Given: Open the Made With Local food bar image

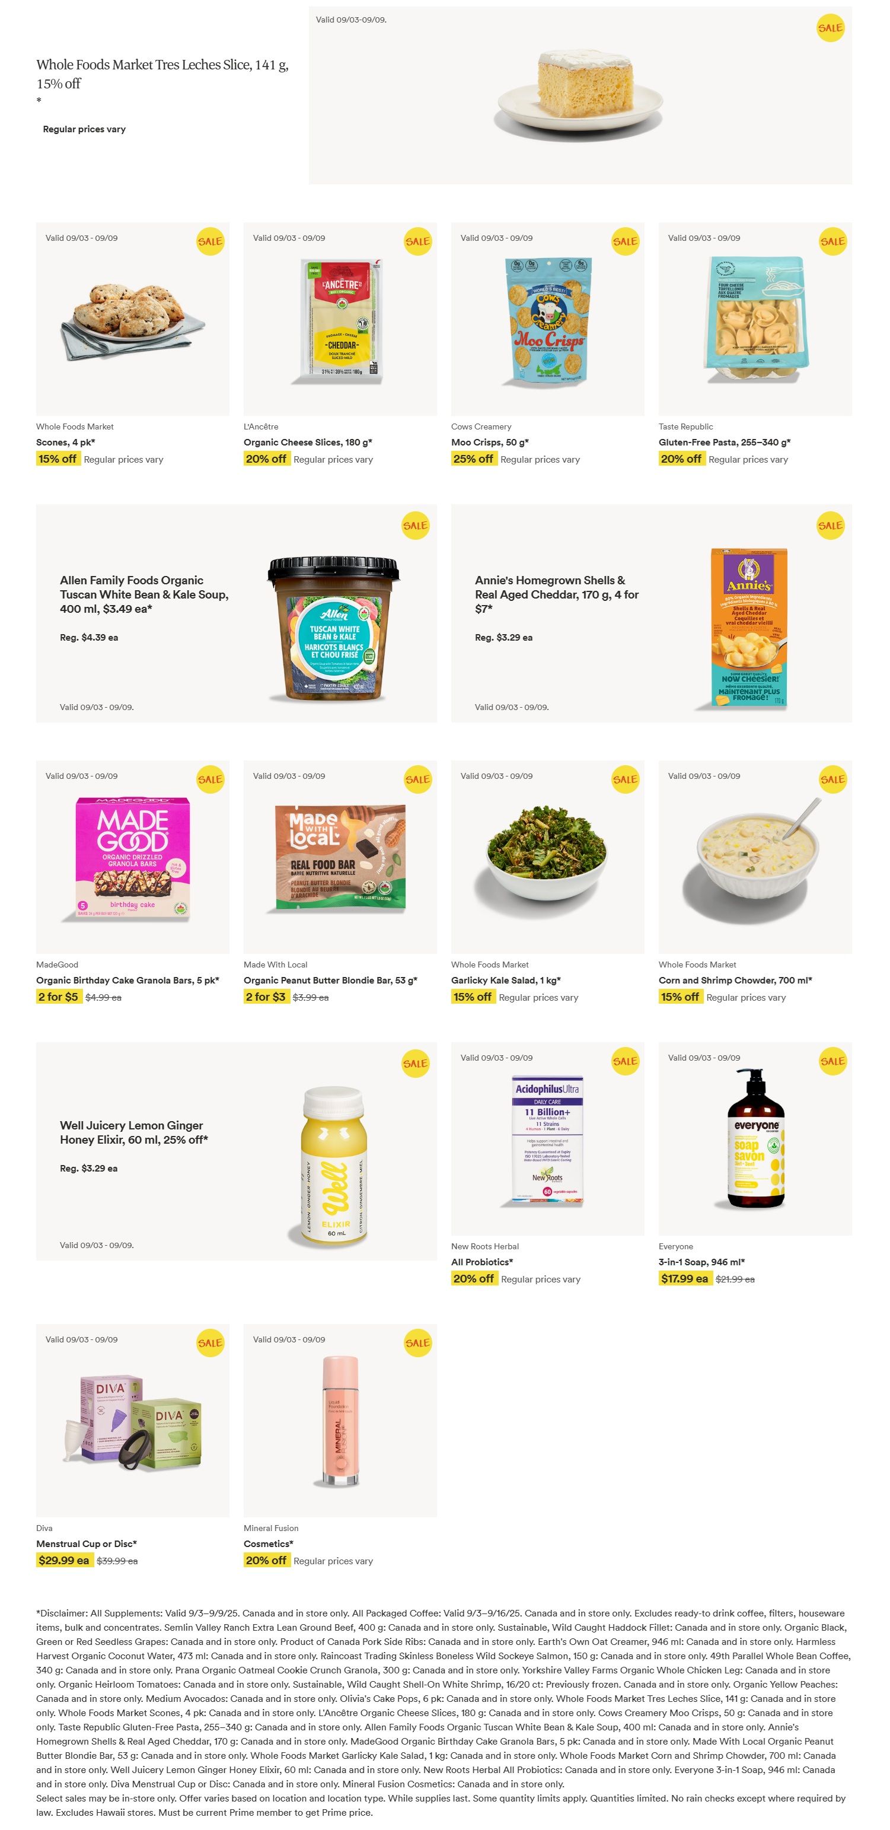Looking at the screenshot, I should click(340, 857).
